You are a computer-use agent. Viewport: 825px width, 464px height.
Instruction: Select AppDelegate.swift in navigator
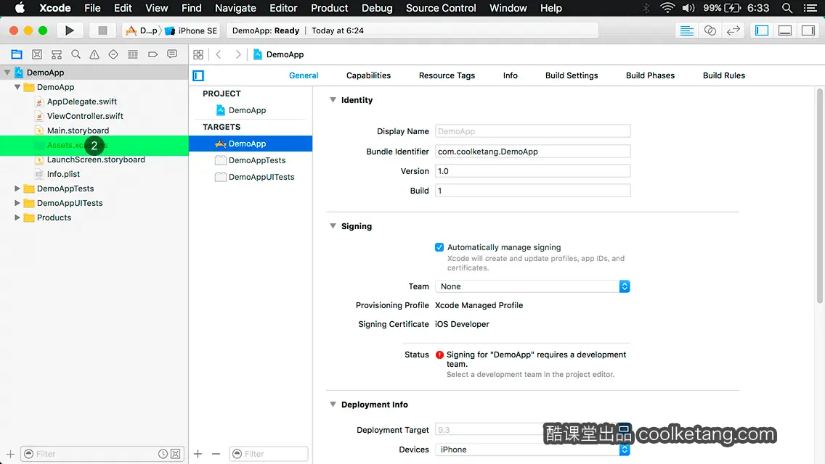click(81, 101)
